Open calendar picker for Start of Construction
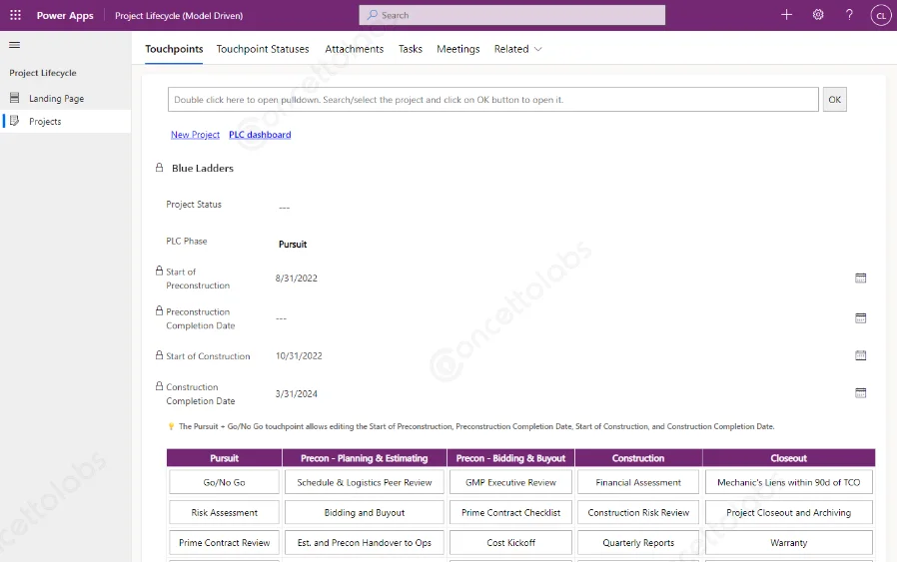 tap(860, 355)
